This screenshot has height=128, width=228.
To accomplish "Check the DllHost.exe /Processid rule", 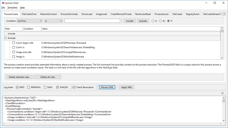I will pos(14,43).
